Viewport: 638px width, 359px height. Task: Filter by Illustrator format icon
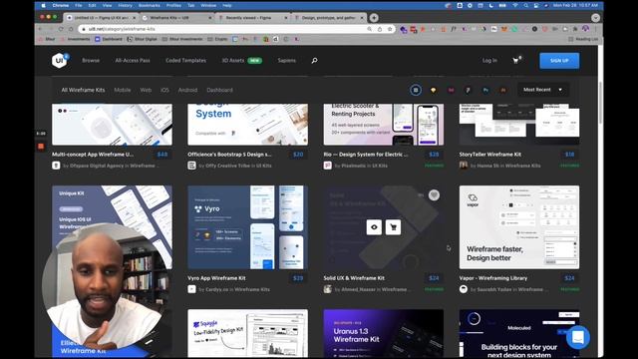point(503,90)
